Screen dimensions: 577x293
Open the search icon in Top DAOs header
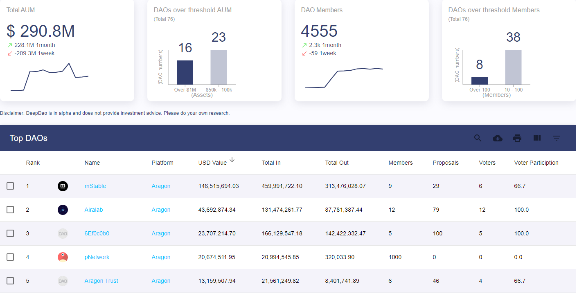pyautogui.click(x=478, y=138)
